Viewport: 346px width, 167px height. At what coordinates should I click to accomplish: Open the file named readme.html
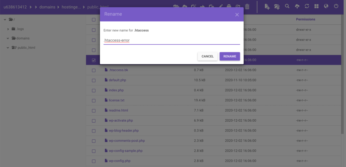(118, 110)
